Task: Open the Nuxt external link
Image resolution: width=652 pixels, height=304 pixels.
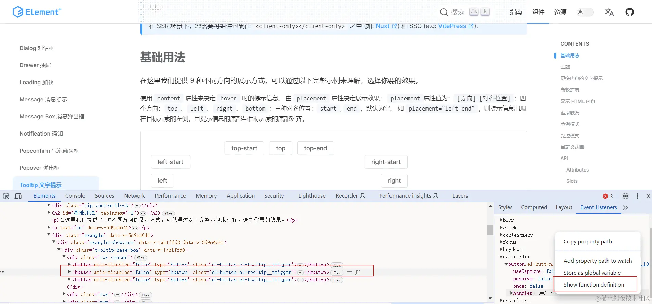Action: (386, 26)
